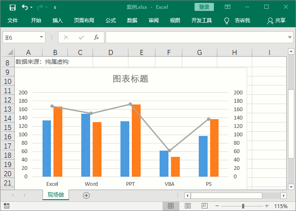Click the zoom in plus button
296x211 pixels.
tap(267, 206)
